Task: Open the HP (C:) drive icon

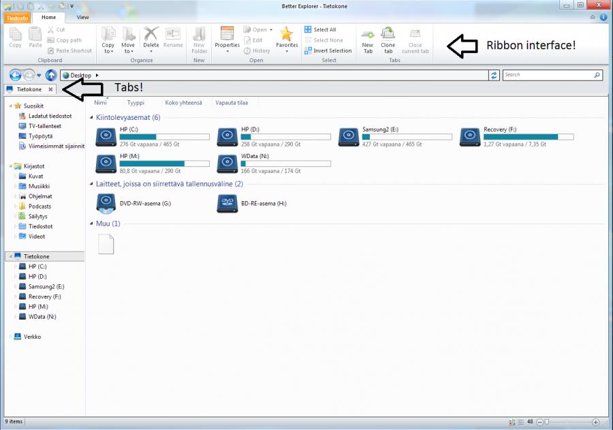Action: click(x=105, y=138)
